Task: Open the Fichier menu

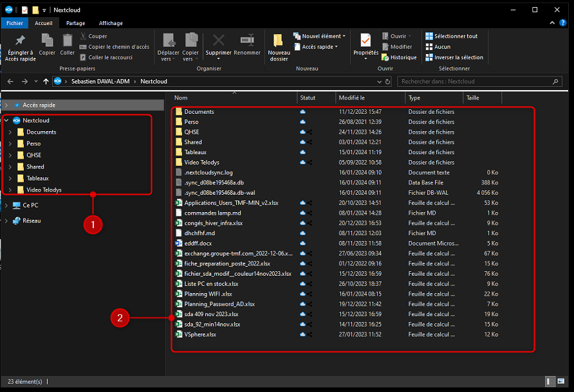Action: [x=15, y=23]
